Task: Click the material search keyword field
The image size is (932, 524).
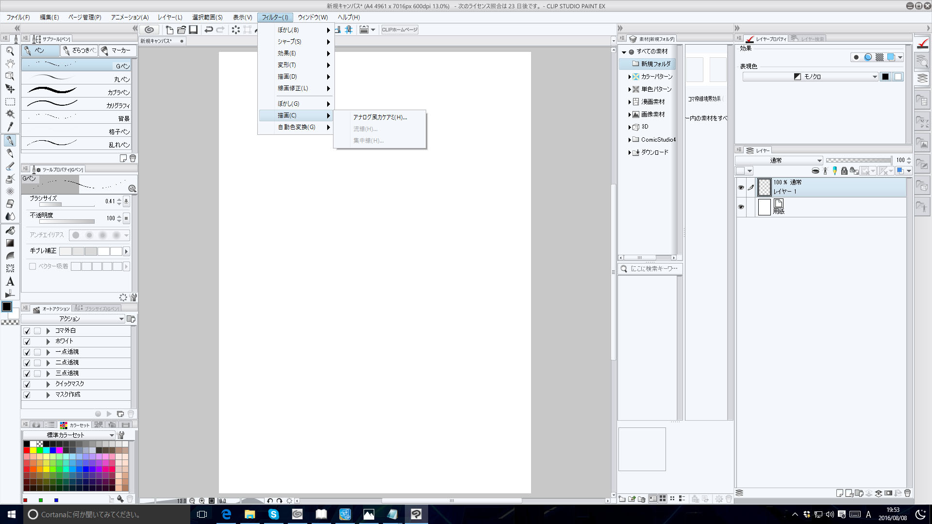Action: [653, 269]
